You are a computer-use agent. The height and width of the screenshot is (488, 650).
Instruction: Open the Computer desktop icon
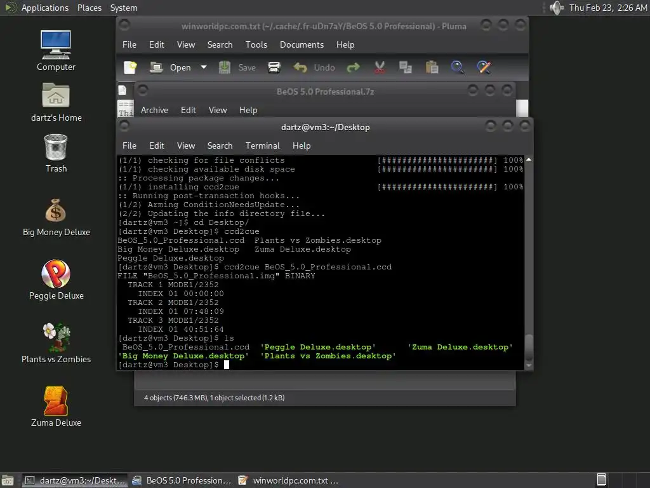pos(56,50)
